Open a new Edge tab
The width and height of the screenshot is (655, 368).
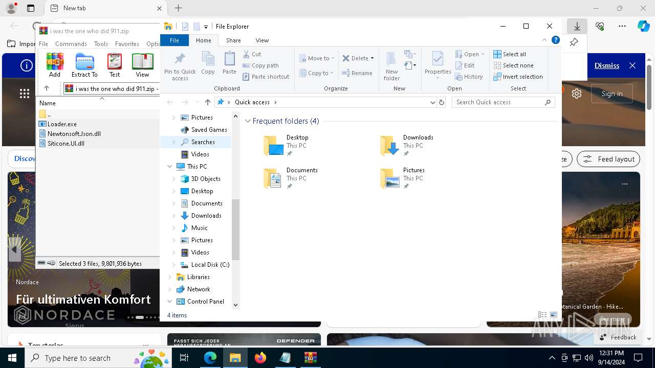178,8
